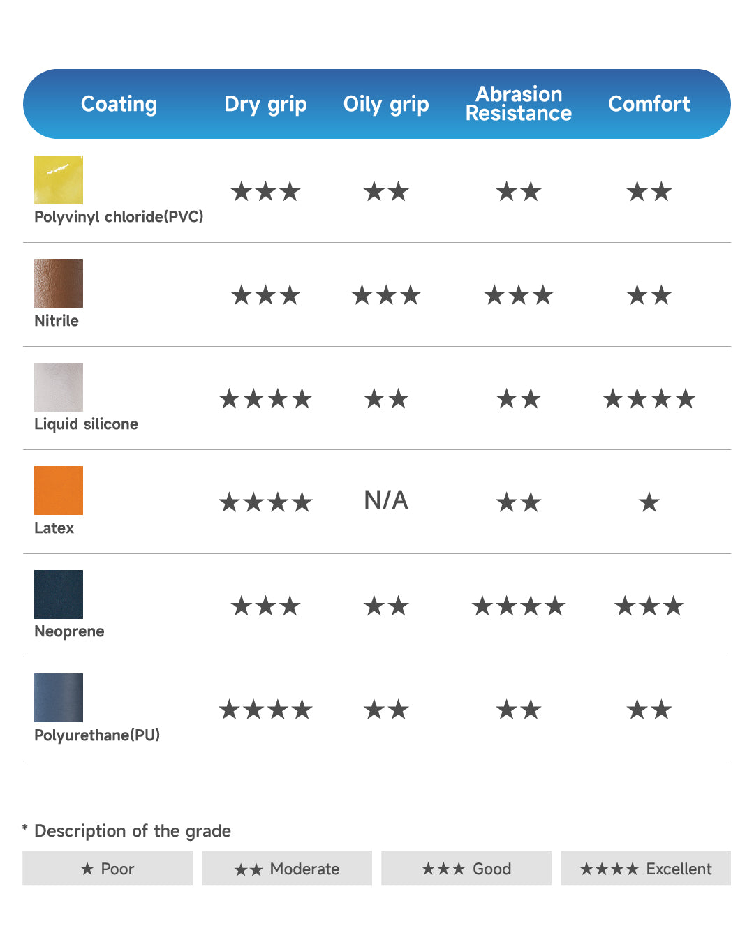Click Latex's single-star comfort rating
The height and width of the screenshot is (942, 754).
pyautogui.click(x=649, y=502)
